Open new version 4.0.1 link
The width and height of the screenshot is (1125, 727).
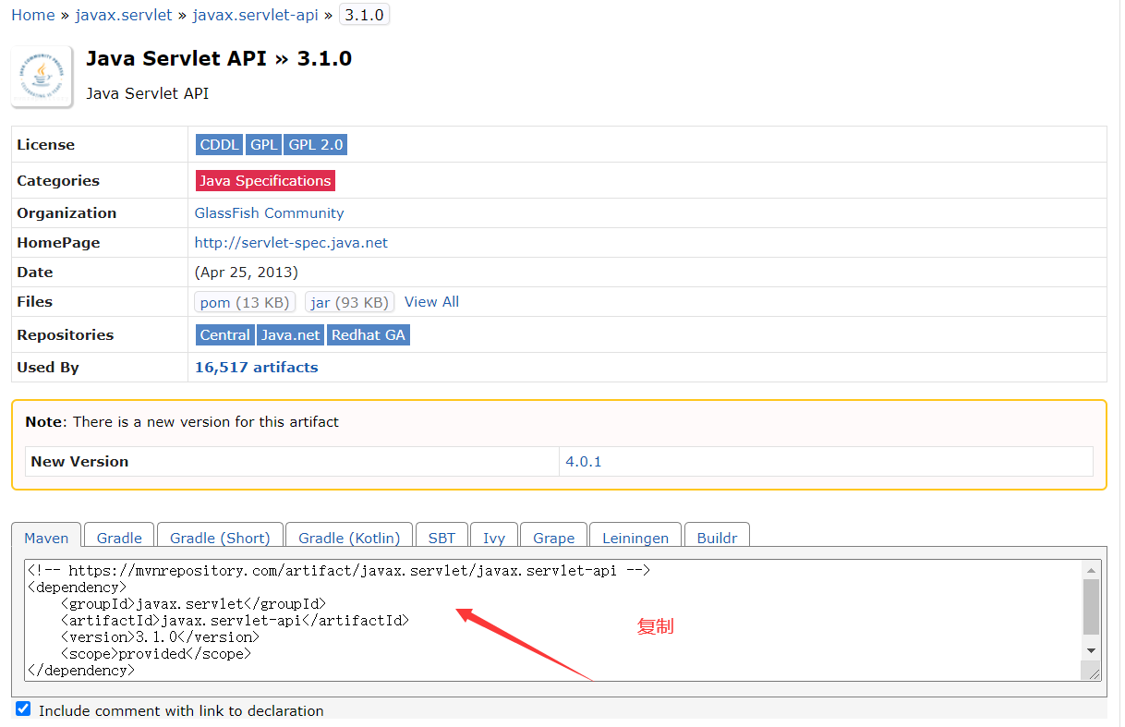[x=584, y=462]
